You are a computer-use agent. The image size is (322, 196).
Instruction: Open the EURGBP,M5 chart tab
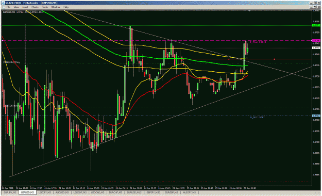click(x=172, y=192)
